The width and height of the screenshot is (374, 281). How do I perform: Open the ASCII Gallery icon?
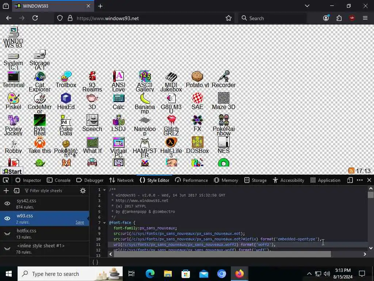click(145, 82)
